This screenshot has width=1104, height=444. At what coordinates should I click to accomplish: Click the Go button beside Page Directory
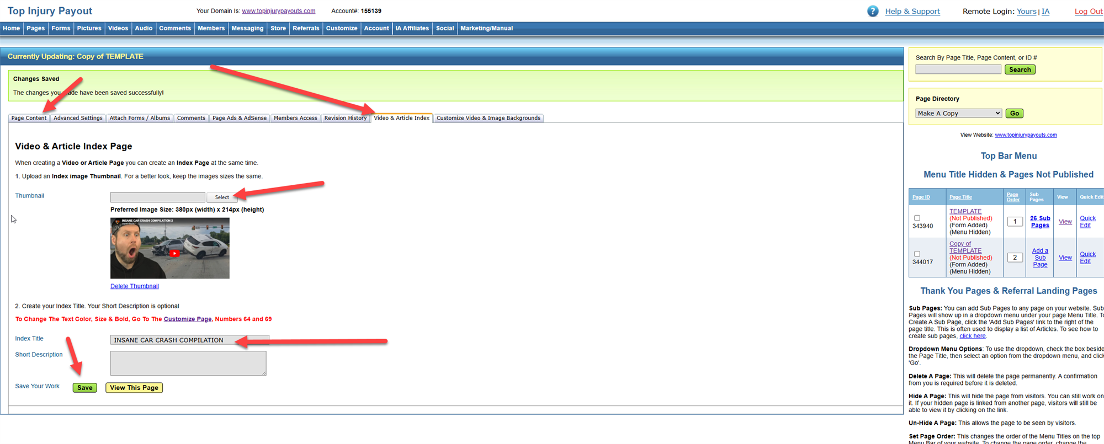coord(1015,113)
